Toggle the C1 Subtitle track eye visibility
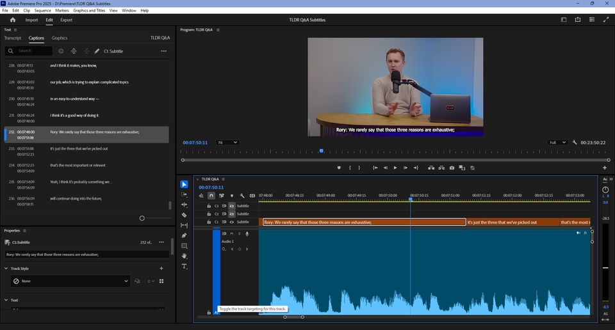The image size is (615, 330). 232,222
